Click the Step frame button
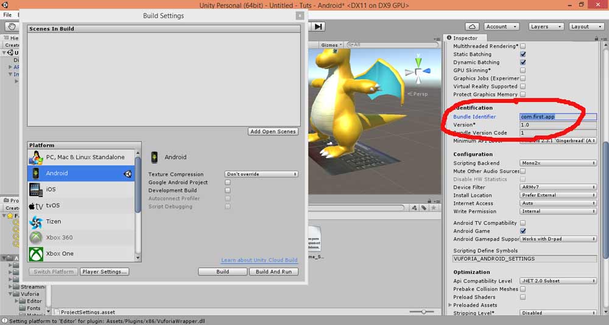Screen dimensions: 609x325 pyautogui.click(x=319, y=27)
